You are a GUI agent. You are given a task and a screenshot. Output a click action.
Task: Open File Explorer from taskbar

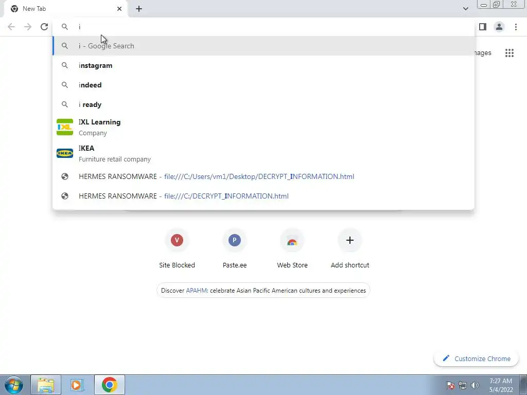46,385
